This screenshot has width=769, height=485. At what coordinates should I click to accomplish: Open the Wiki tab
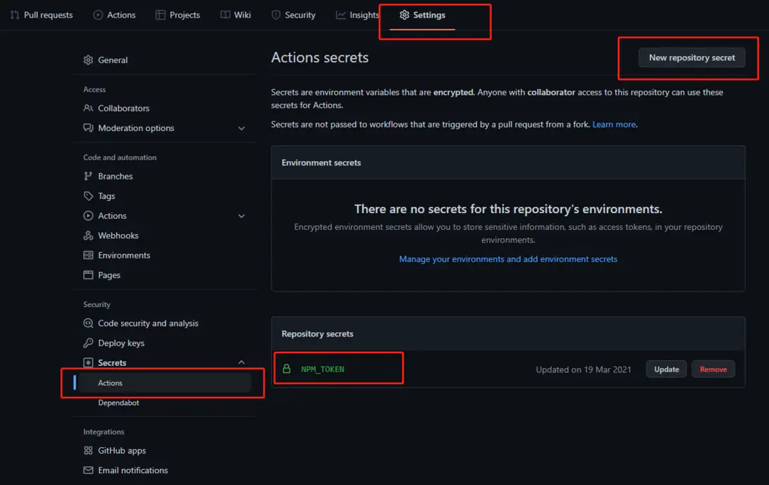click(235, 15)
